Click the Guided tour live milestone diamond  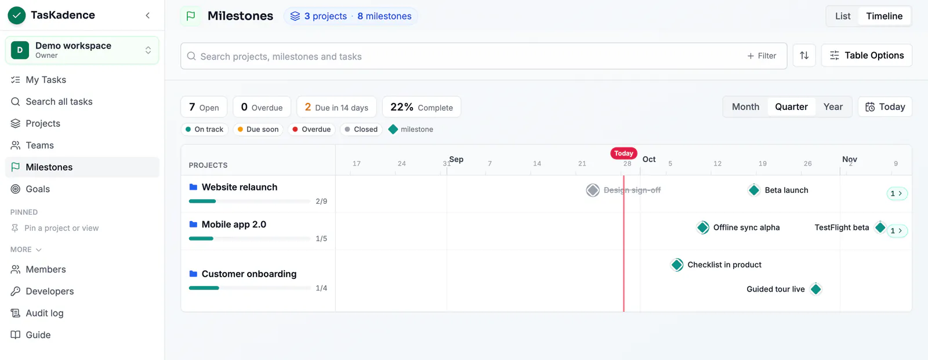click(816, 289)
